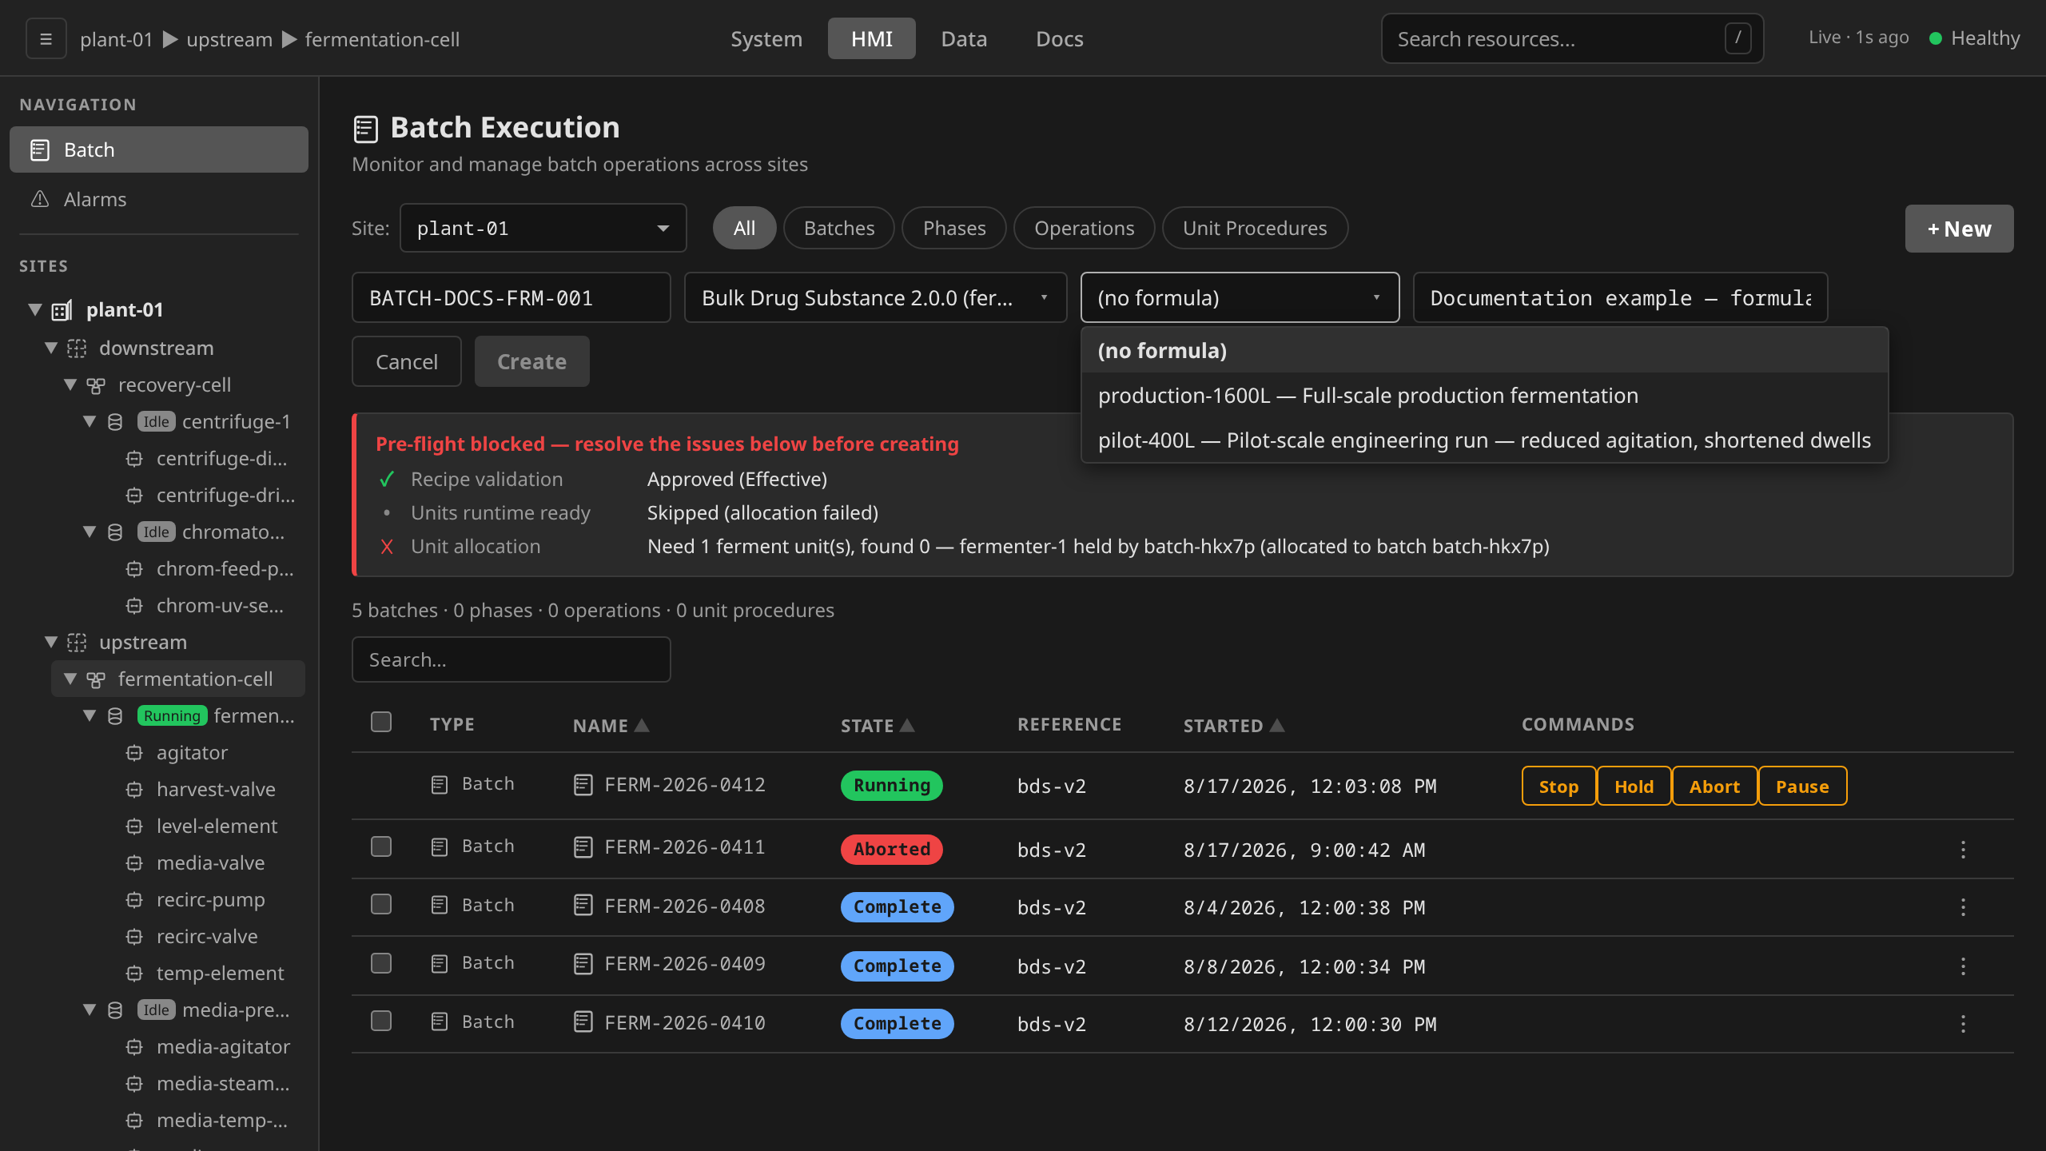Collapse the centrifuge-1 tree node
Screen dimensions: 2046x1151
(90, 421)
